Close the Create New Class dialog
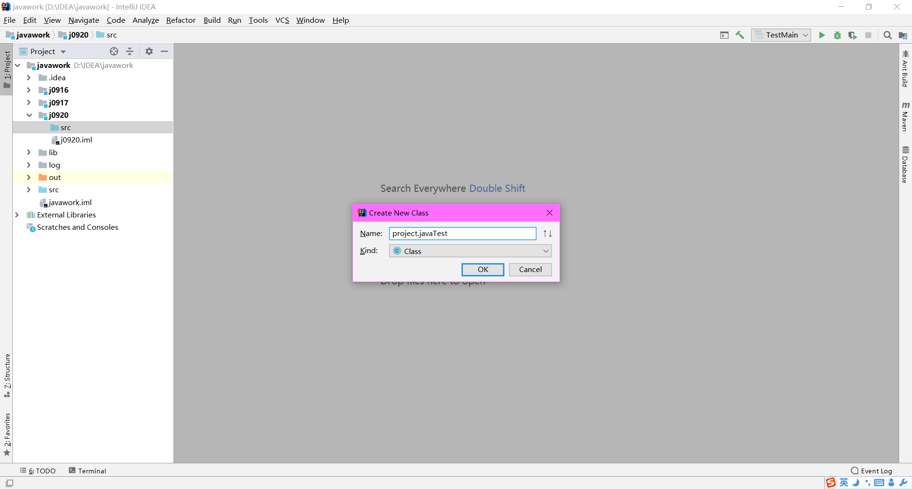 (x=550, y=213)
